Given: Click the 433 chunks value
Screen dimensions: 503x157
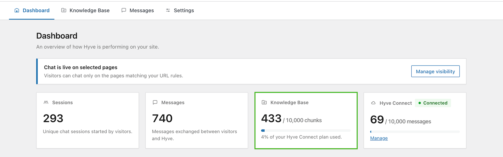Looking at the screenshot, I should point(271,118).
